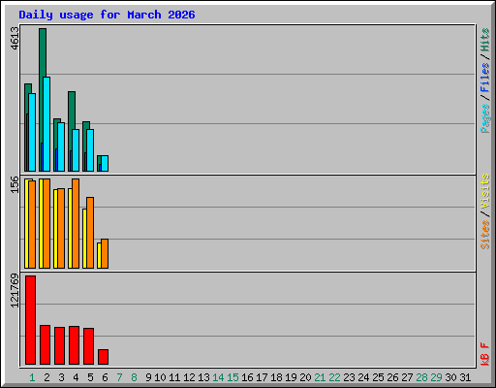
Task: Select the day 16 axis label
Action: pos(247,377)
